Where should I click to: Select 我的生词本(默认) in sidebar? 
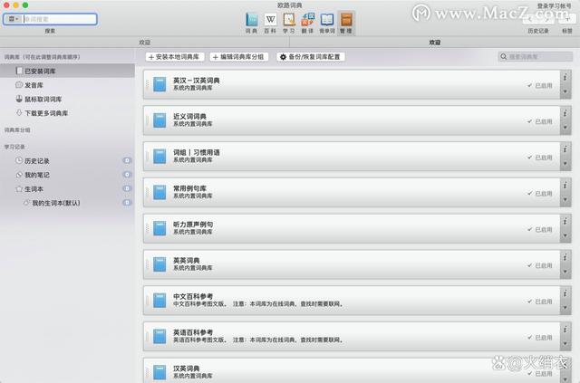67,203
